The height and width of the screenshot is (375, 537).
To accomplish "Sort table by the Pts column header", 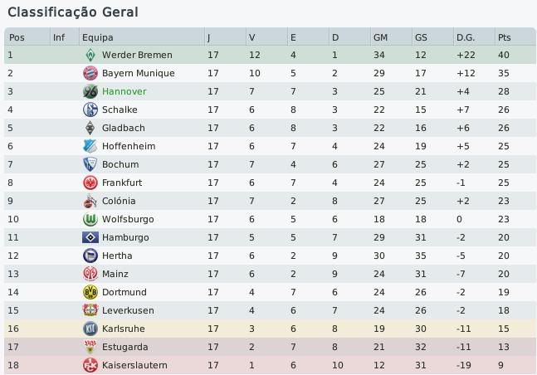I will tap(505, 37).
